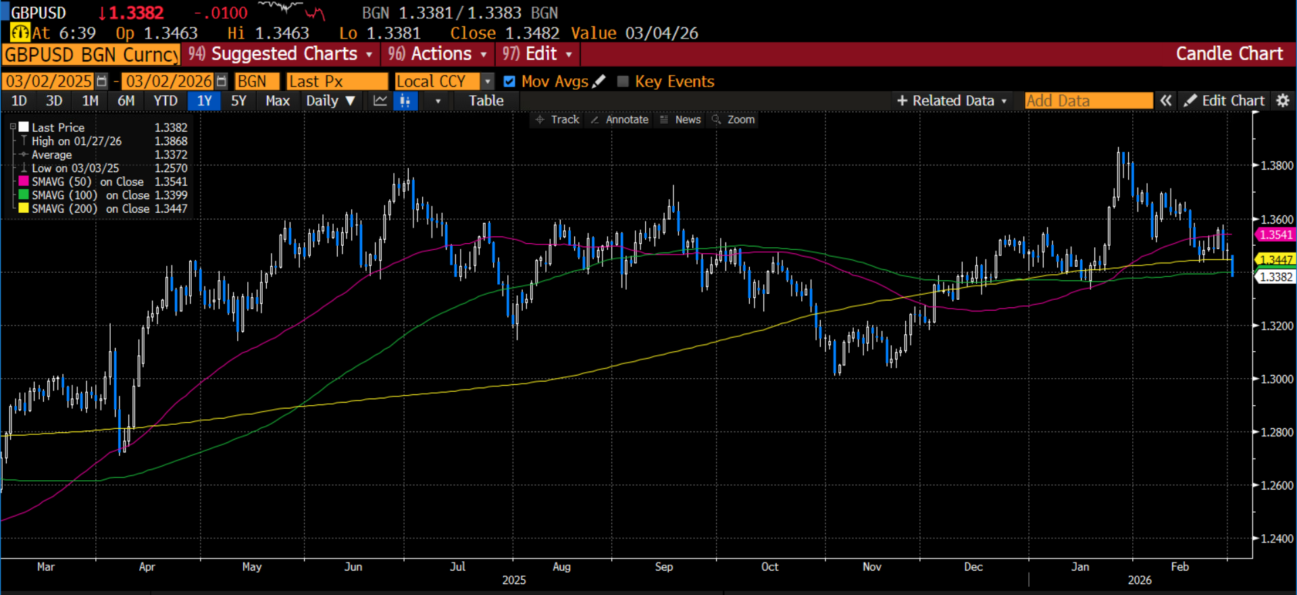This screenshot has height=595, width=1297.
Task: Select the Annotate tool
Action: (619, 120)
